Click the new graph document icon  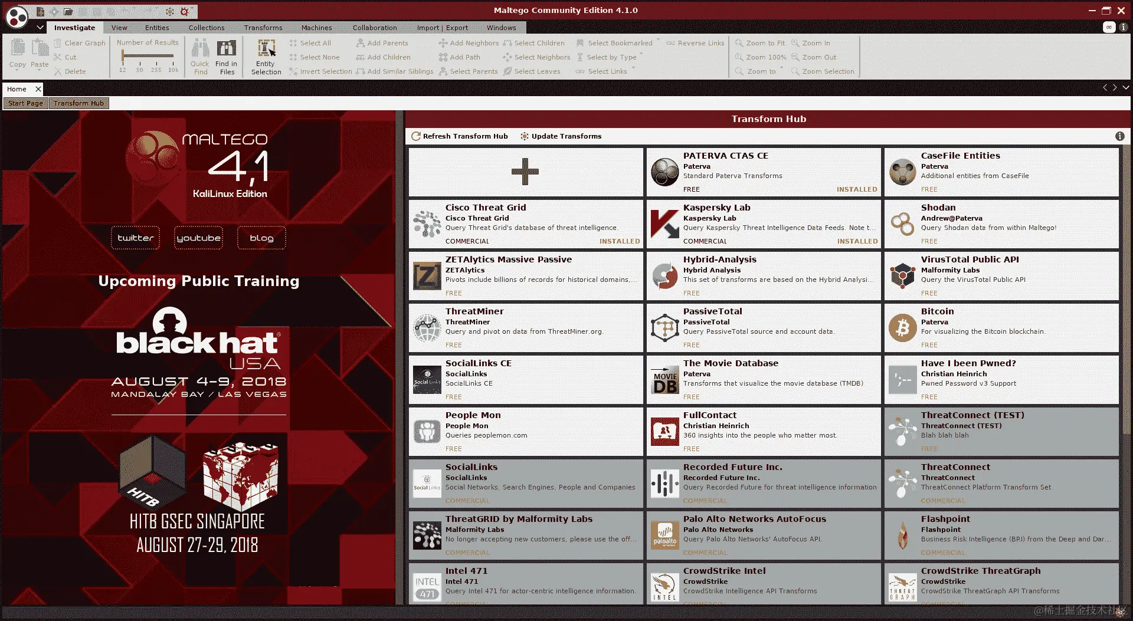tap(40, 11)
